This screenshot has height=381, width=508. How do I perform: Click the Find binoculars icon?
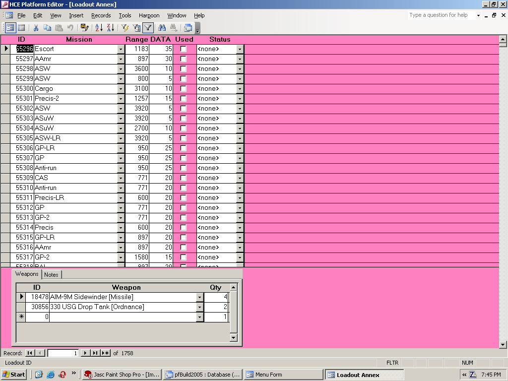pyautogui.click(x=162, y=28)
